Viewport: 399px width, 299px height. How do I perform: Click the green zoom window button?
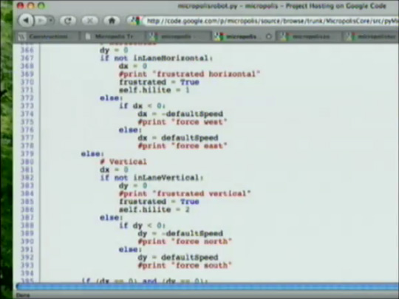(41, 6)
